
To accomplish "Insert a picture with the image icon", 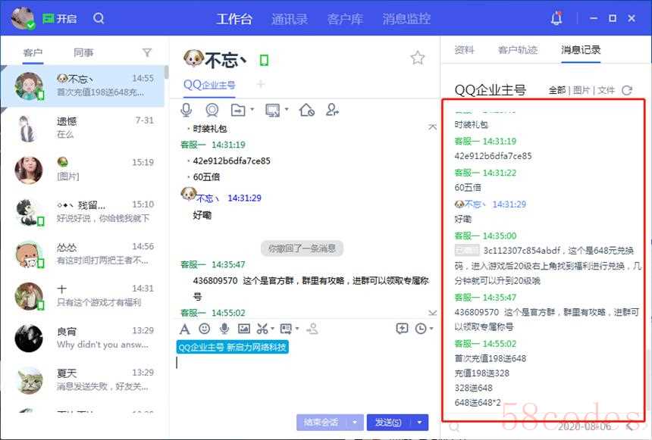I will [x=243, y=329].
